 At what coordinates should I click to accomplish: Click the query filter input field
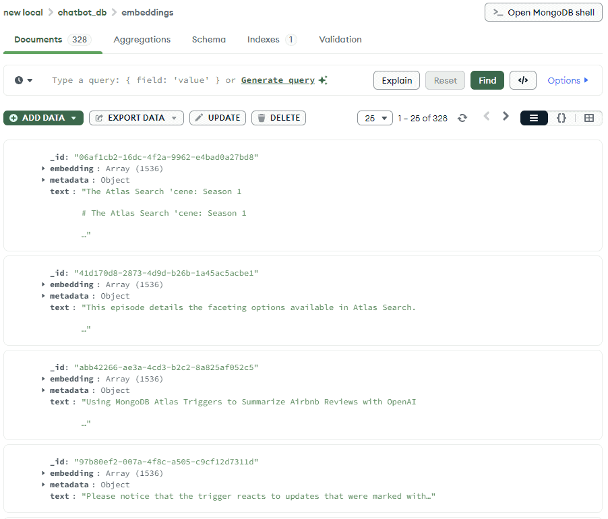(135, 80)
